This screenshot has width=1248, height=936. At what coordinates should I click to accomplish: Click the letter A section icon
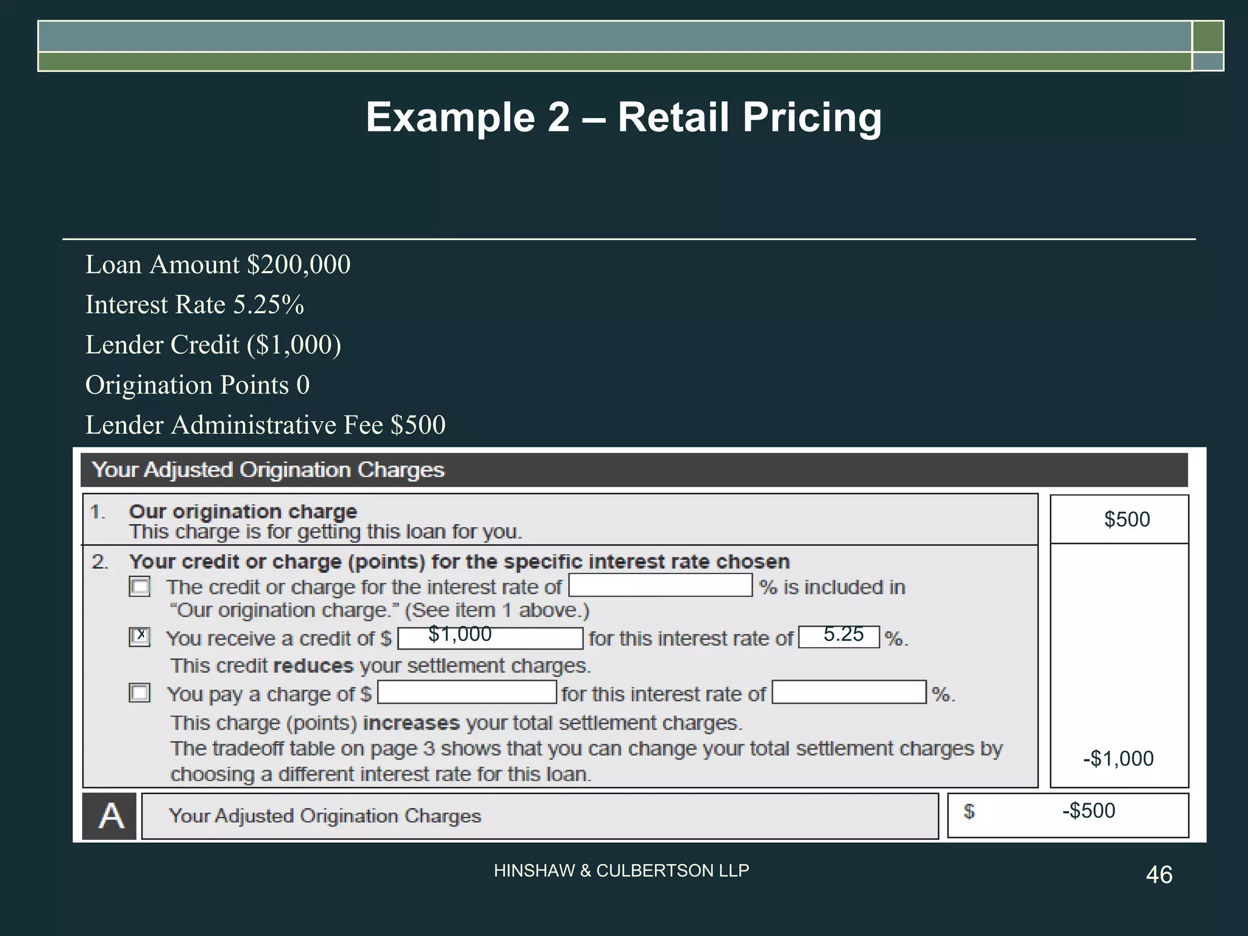pos(110,816)
